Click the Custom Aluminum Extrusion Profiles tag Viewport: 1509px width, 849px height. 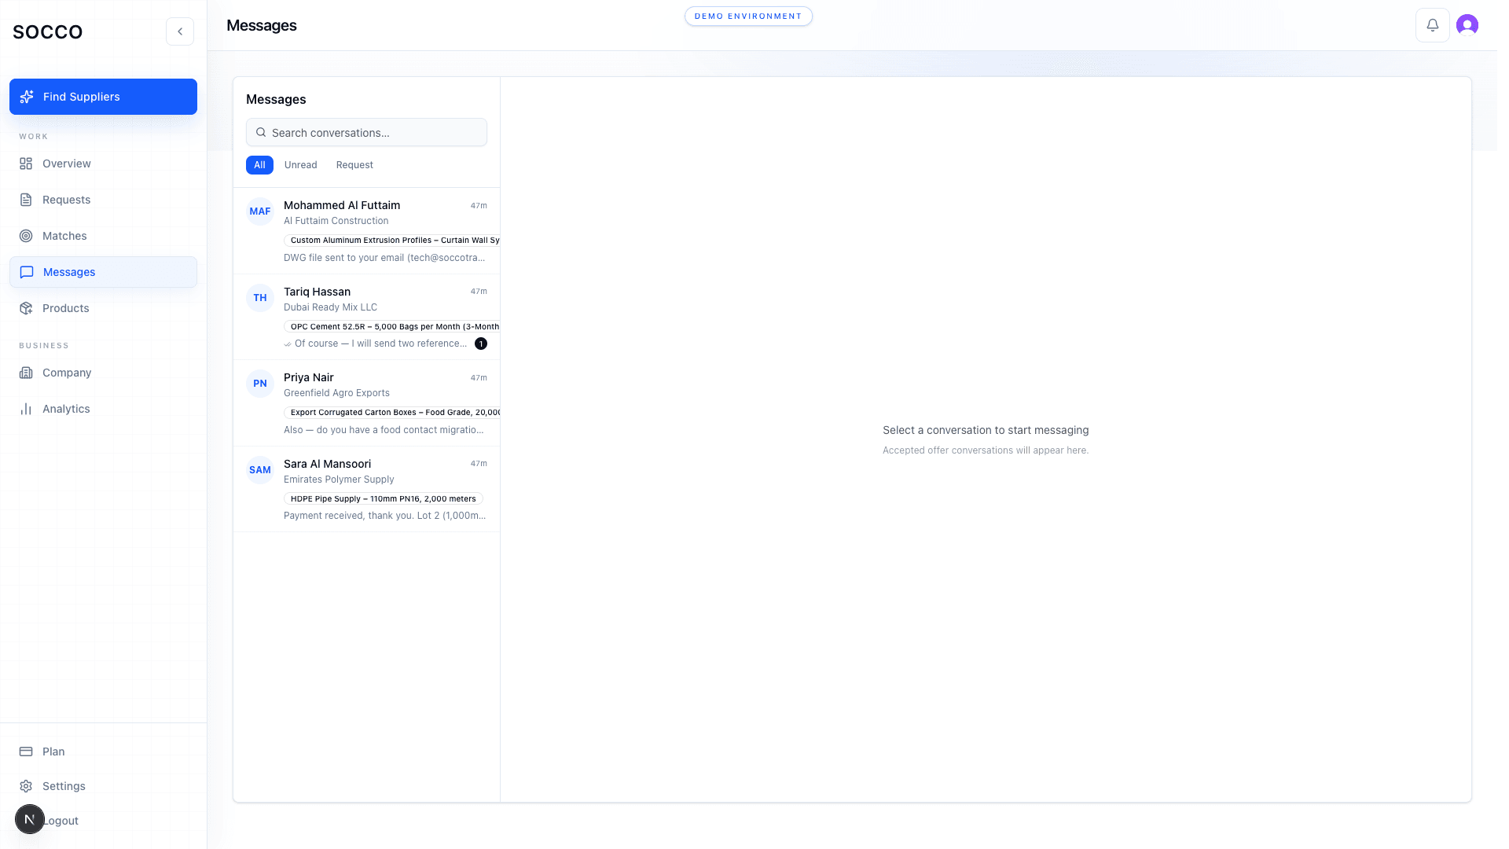pos(392,240)
